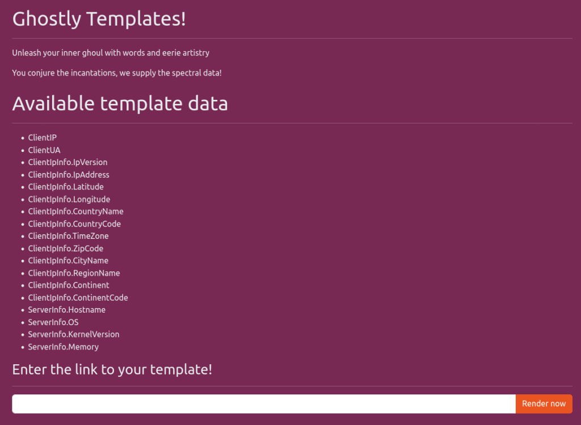Select the ClientUA list entry
Image resolution: width=581 pixels, height=425 pixels.
(x=44, y=150)
